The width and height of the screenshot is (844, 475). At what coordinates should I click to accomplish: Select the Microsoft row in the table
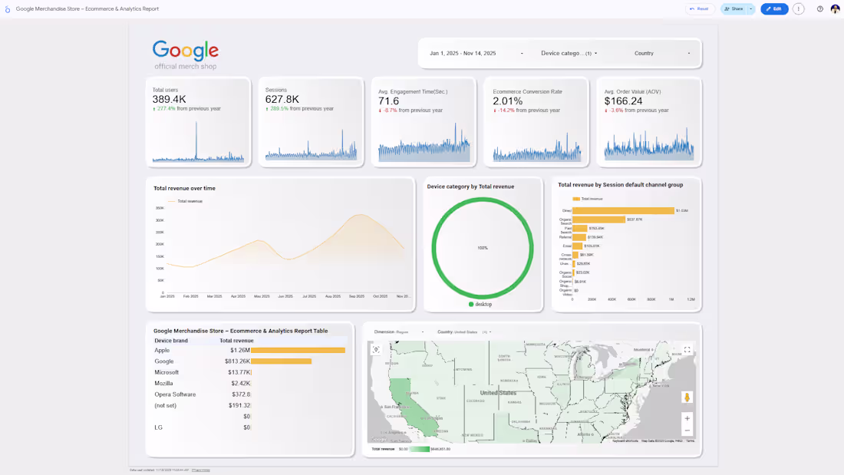250,372
